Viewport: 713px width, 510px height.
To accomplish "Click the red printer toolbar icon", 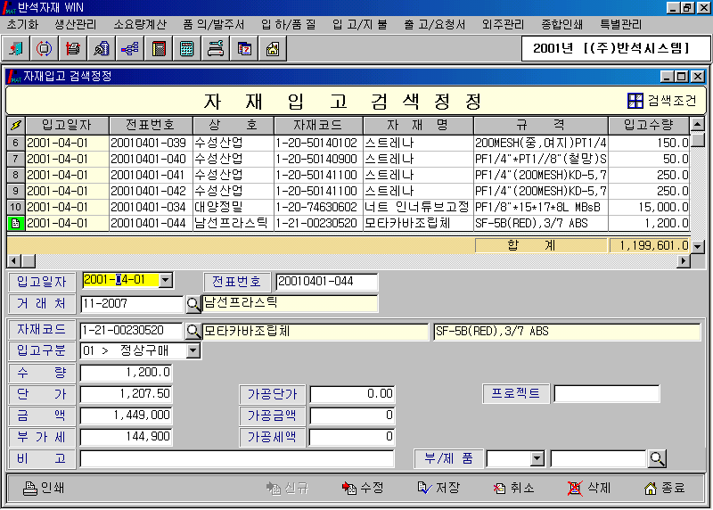I will point(73,48).
